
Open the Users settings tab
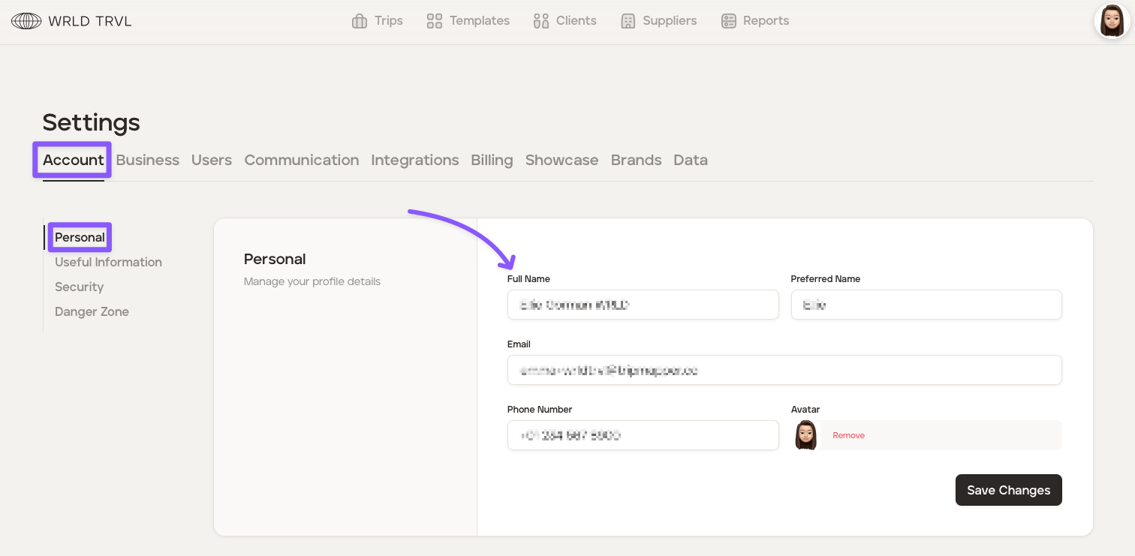212,160
